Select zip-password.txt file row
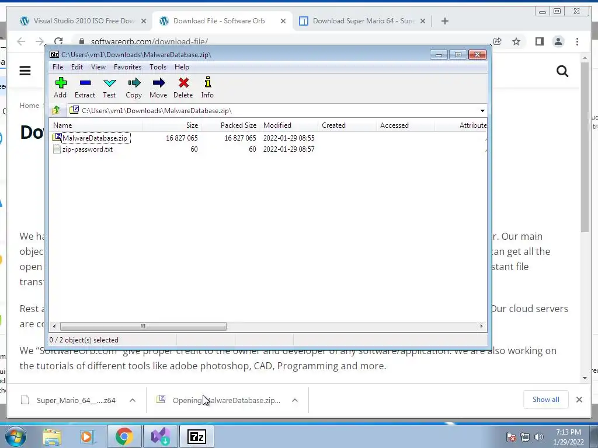Image resolution: width=598 pixels, height=448 pixels. click(268, 149)
